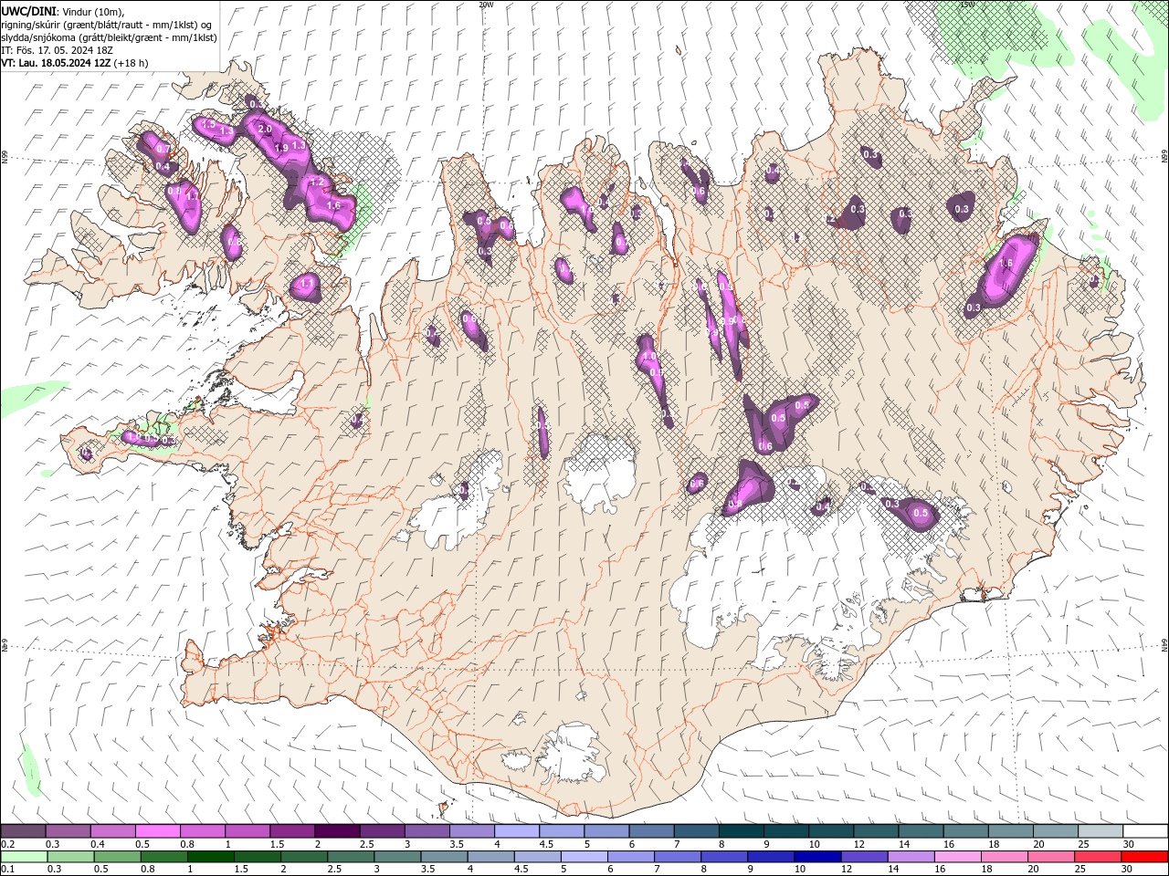Click the white Hofsjökull glacier in central Iceland
1169x876 pixels.
[x=600, y=473]
